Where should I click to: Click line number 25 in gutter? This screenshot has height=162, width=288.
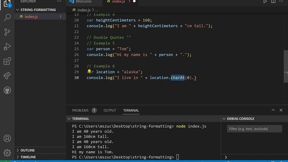pos(76,49)
